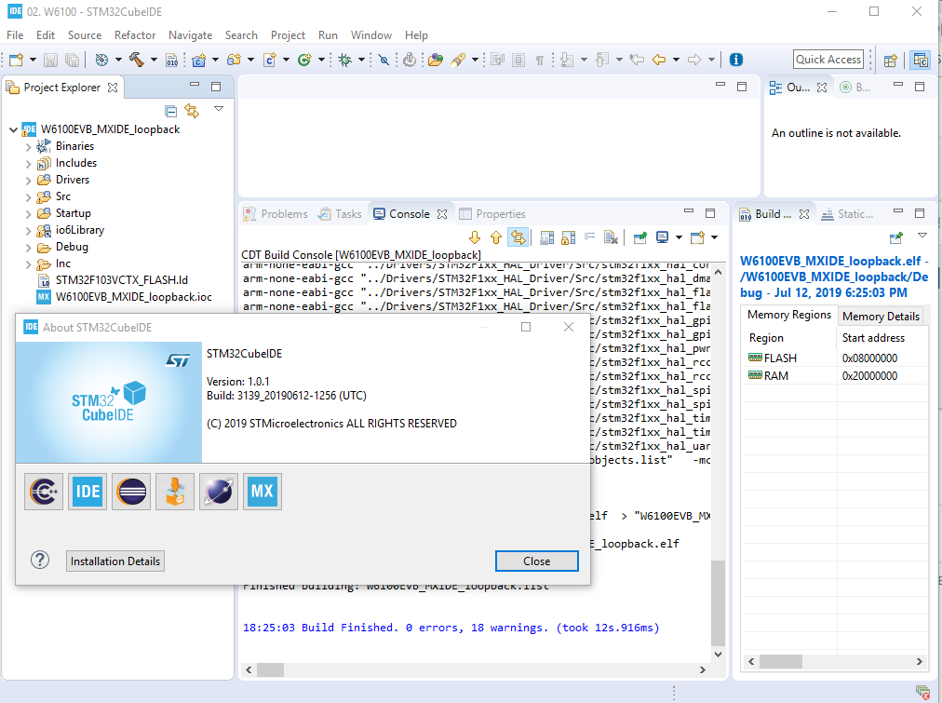Click the Open Perspective icon near Quick Access
The image size is (942, 703).
[890, 60]
